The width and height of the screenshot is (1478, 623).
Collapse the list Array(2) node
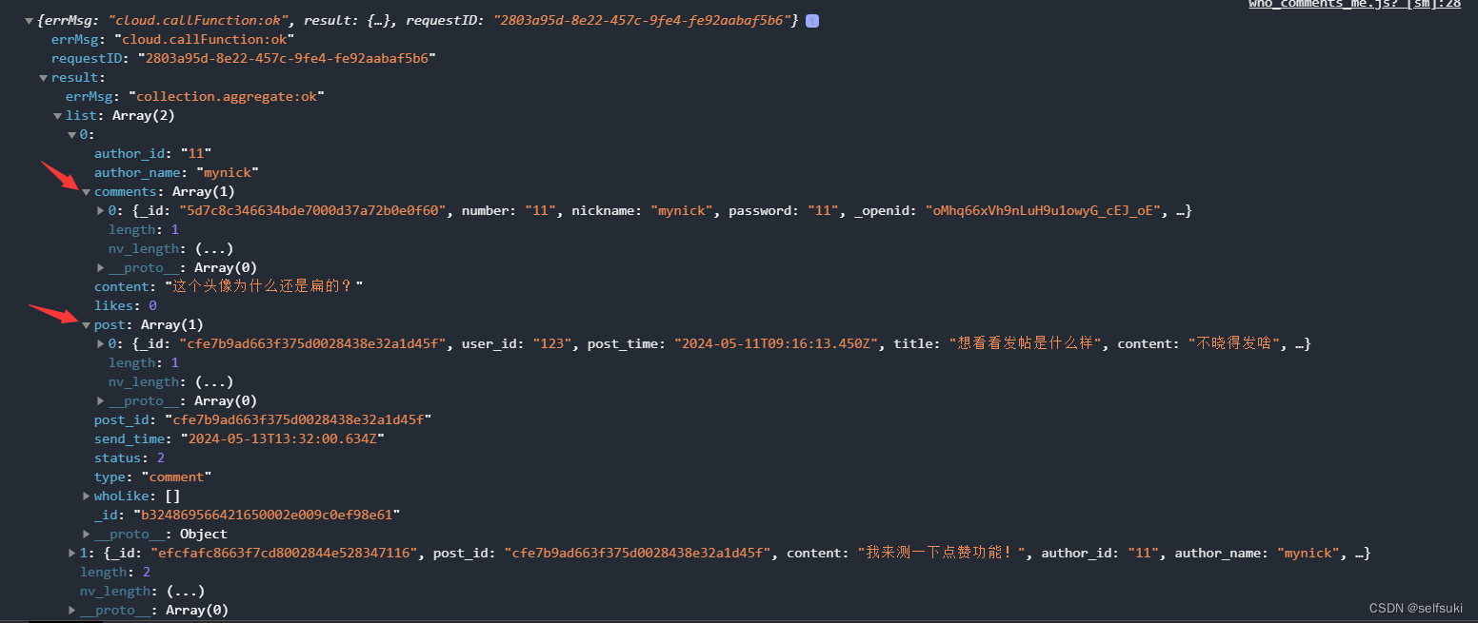[x=58, y=115]
